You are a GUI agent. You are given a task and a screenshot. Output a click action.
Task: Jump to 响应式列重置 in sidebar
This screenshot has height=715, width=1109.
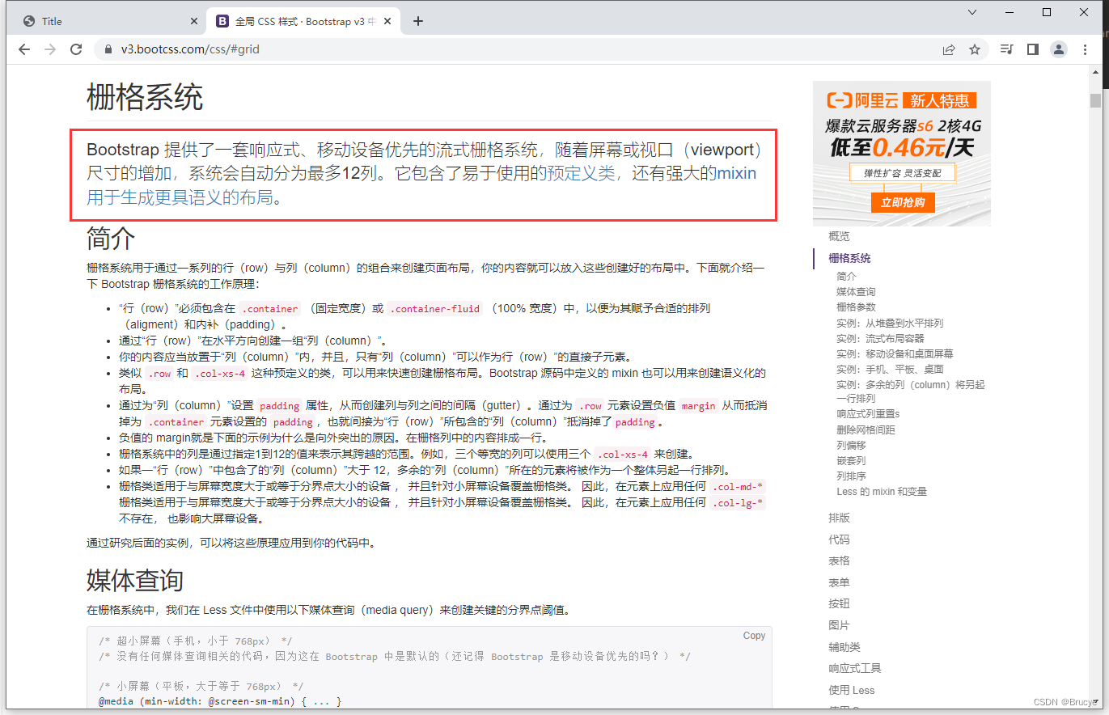click(x=868, y=414)
